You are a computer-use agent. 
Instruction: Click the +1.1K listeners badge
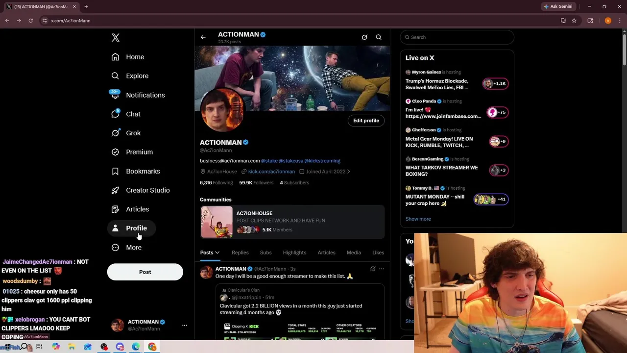495,84
